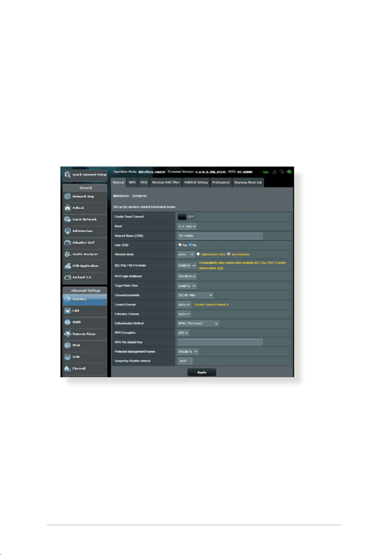The image size is (368, 555).
Task: Click the Apply button
Action: [202, 372]
